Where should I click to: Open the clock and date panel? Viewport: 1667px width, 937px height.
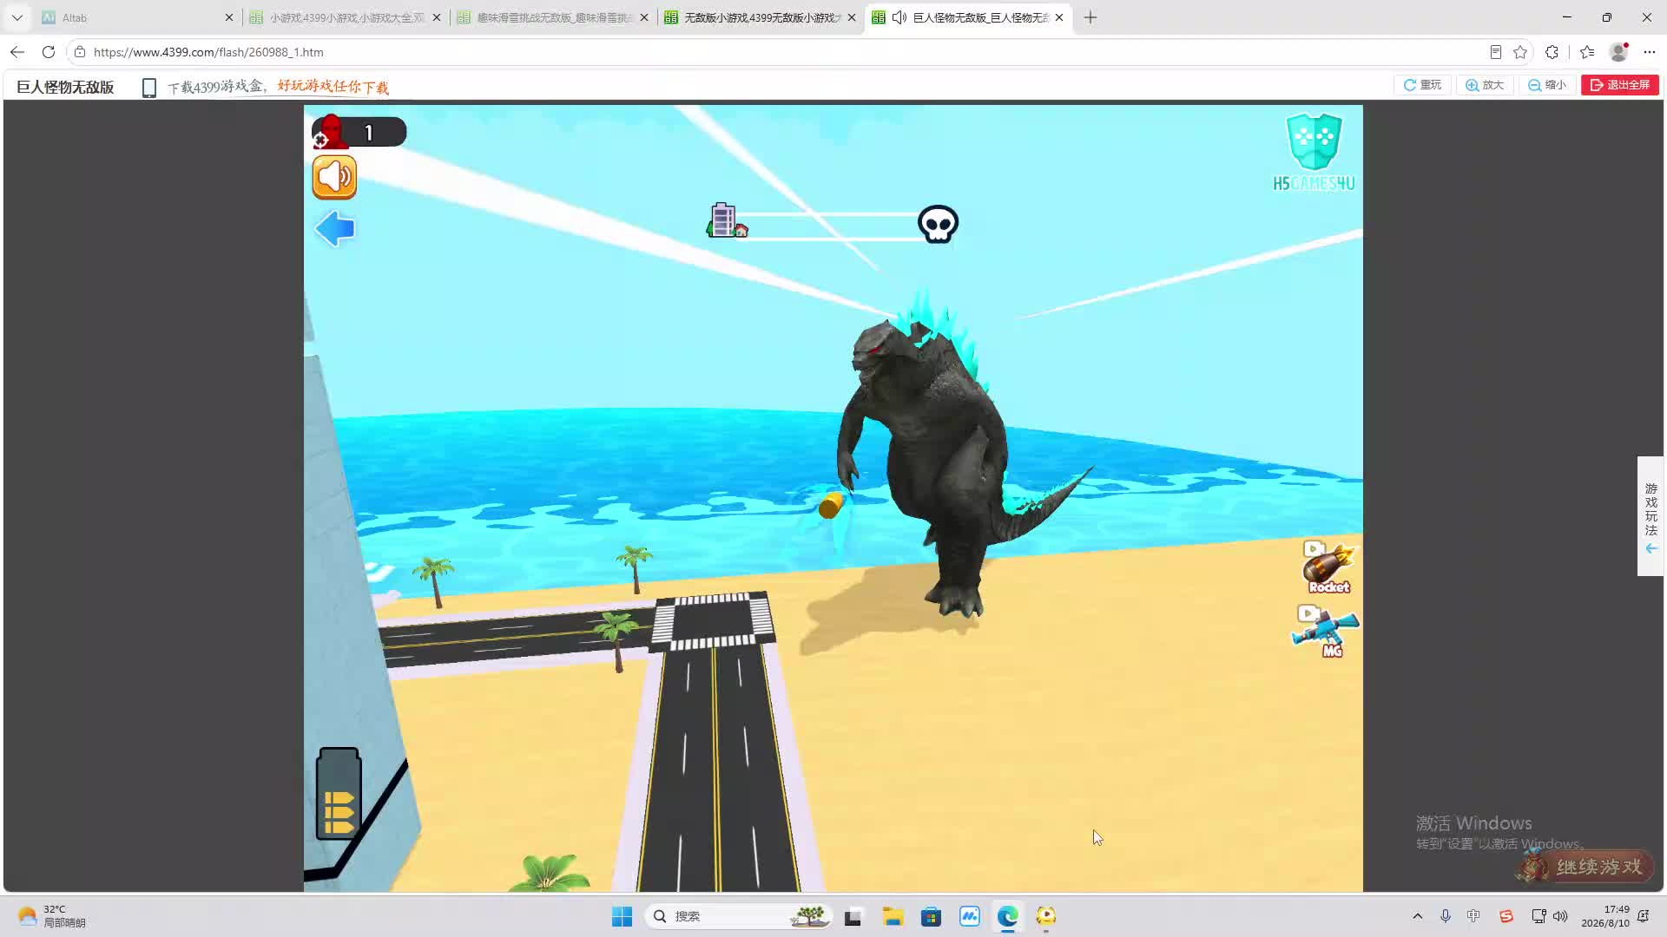pyautogui.click(x=1604, y=916)
